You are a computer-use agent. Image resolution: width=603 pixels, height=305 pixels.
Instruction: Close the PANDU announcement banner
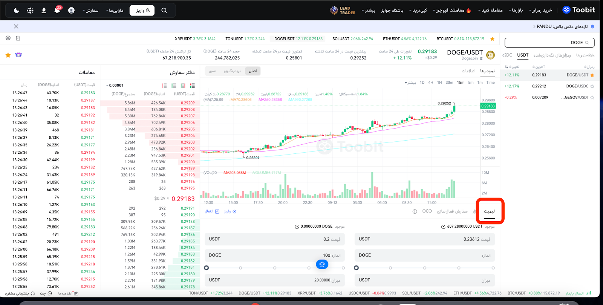(16, 26)
